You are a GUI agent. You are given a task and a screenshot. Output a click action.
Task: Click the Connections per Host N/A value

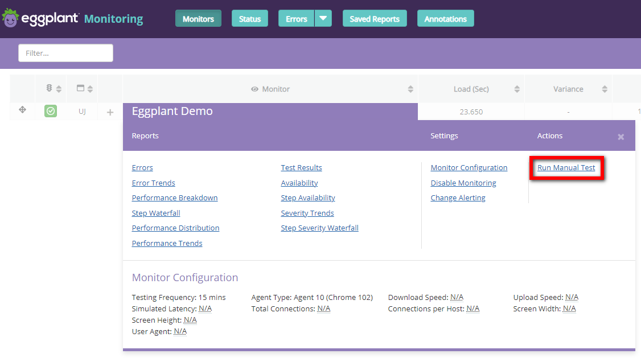pyautogui.click(x=473, y=309)
